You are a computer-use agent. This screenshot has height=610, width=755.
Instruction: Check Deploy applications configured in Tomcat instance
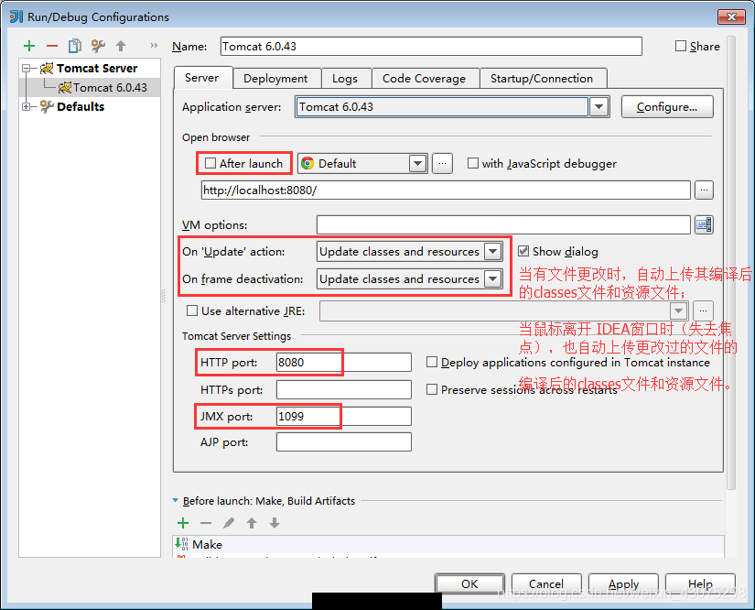(x=432, y=362)
